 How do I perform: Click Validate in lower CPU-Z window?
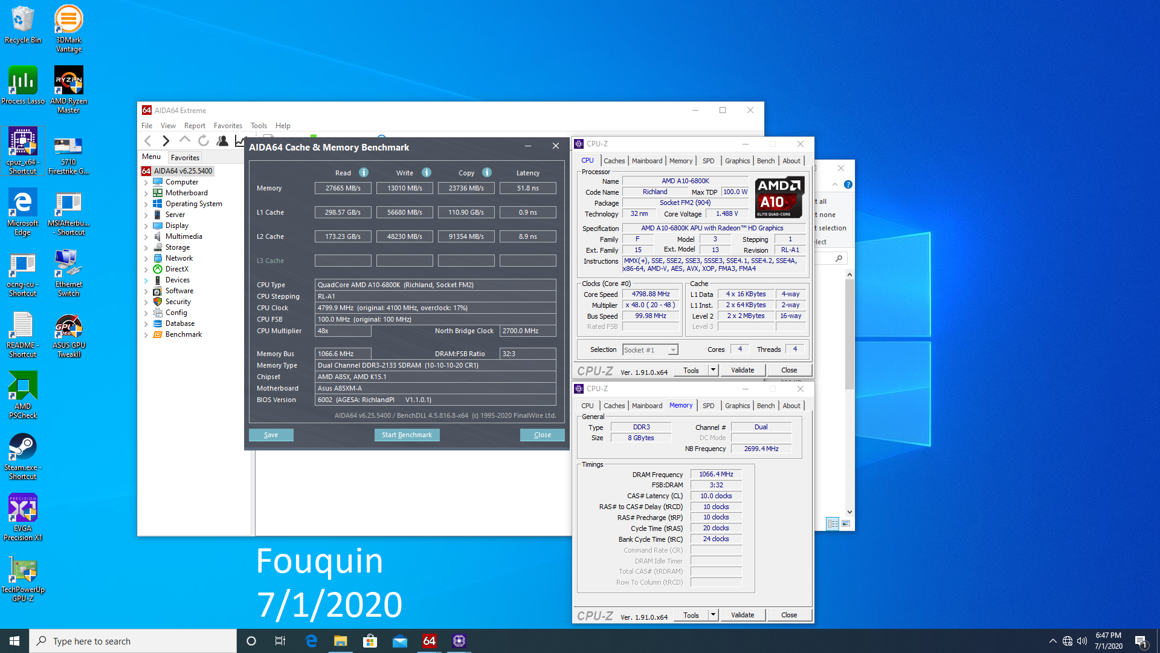743,615
